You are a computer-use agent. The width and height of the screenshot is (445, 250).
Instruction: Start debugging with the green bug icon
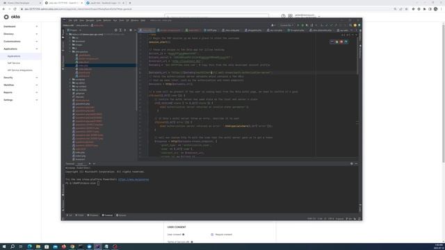(x=302, y=25)
